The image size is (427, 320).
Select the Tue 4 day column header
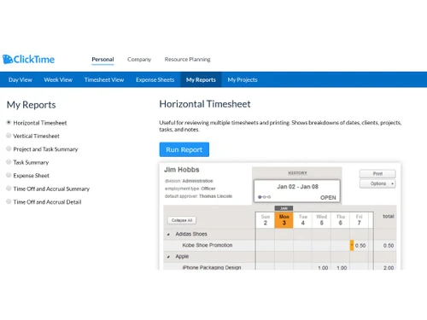click(303, 220)
